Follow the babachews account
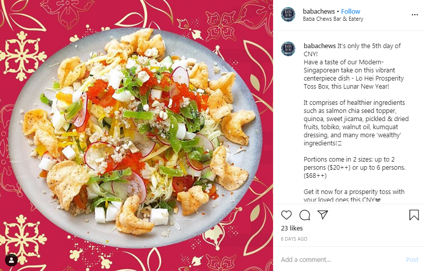Image resolution: width=424 pixels, height=271 pixels. click(x=351, y=11)
